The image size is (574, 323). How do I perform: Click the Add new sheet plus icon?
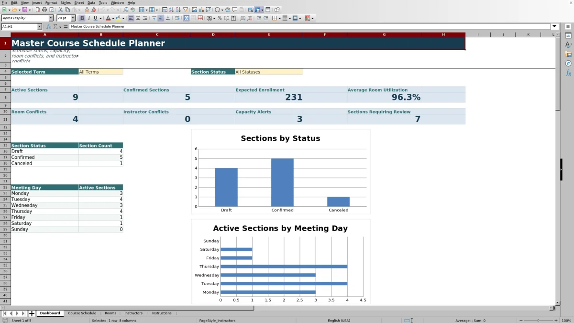point(32,313)
